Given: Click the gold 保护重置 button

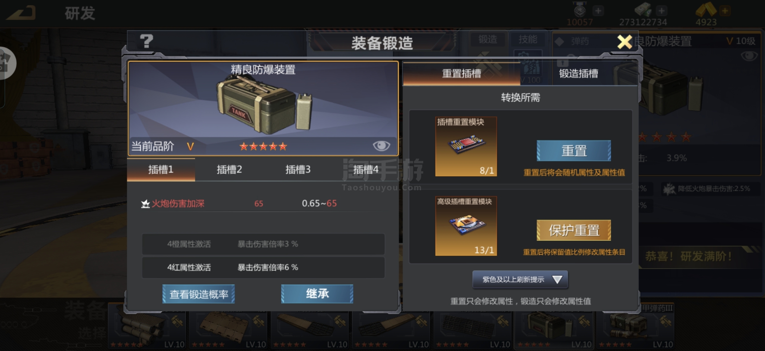Looking at the screenshot, I should click(574, 230).
